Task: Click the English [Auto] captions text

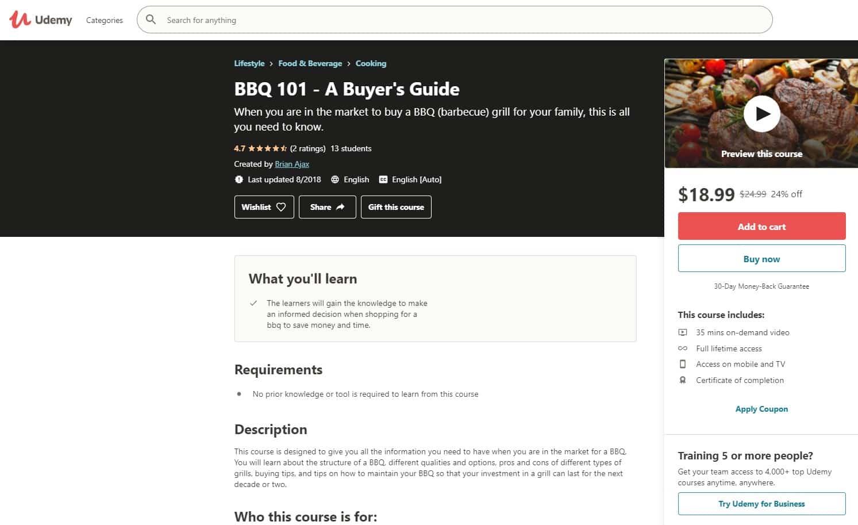Action: pos(417,179)
